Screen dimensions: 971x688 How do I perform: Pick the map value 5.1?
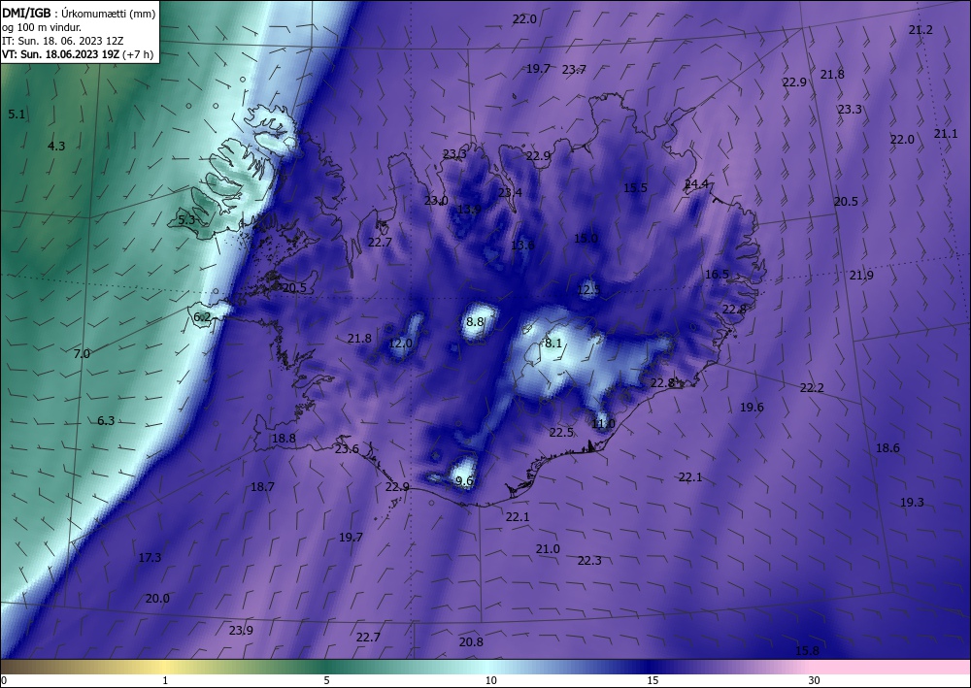[x=17, y=114]
